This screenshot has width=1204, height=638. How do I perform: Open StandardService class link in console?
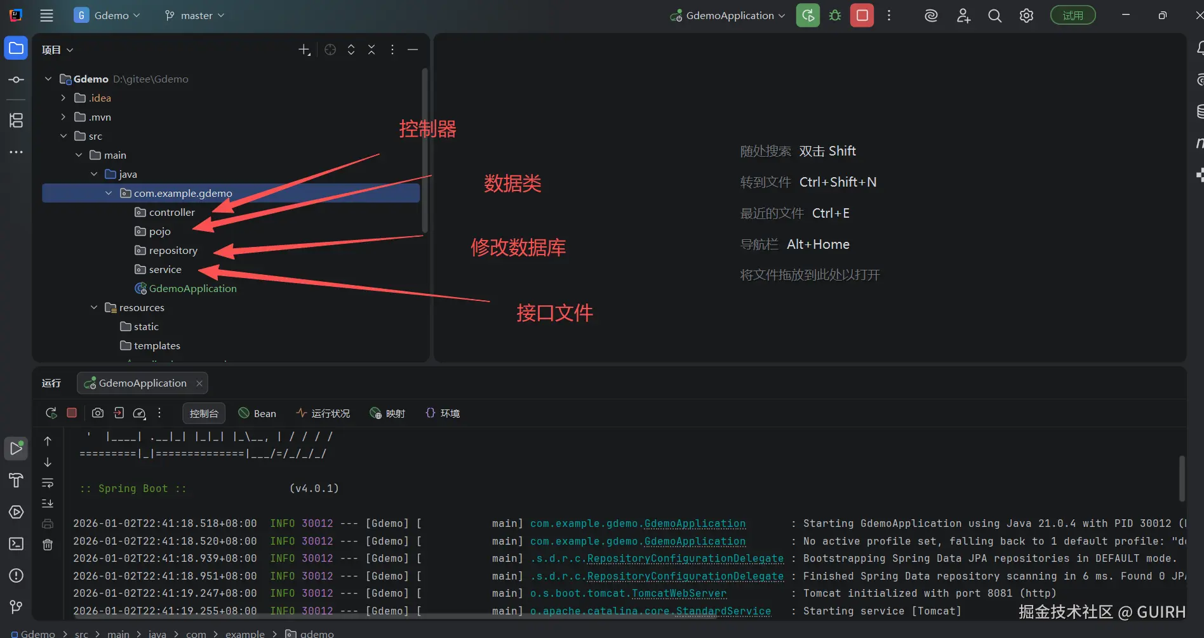pyautogui.click(x=723, y=611)
